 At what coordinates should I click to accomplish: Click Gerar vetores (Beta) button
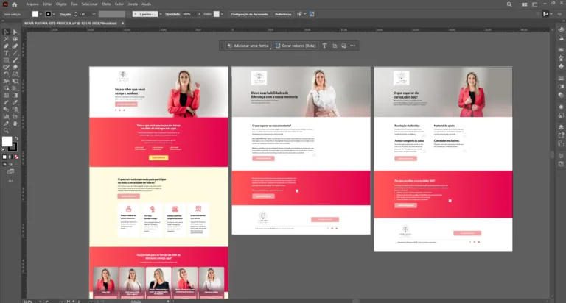coord(296,46)
